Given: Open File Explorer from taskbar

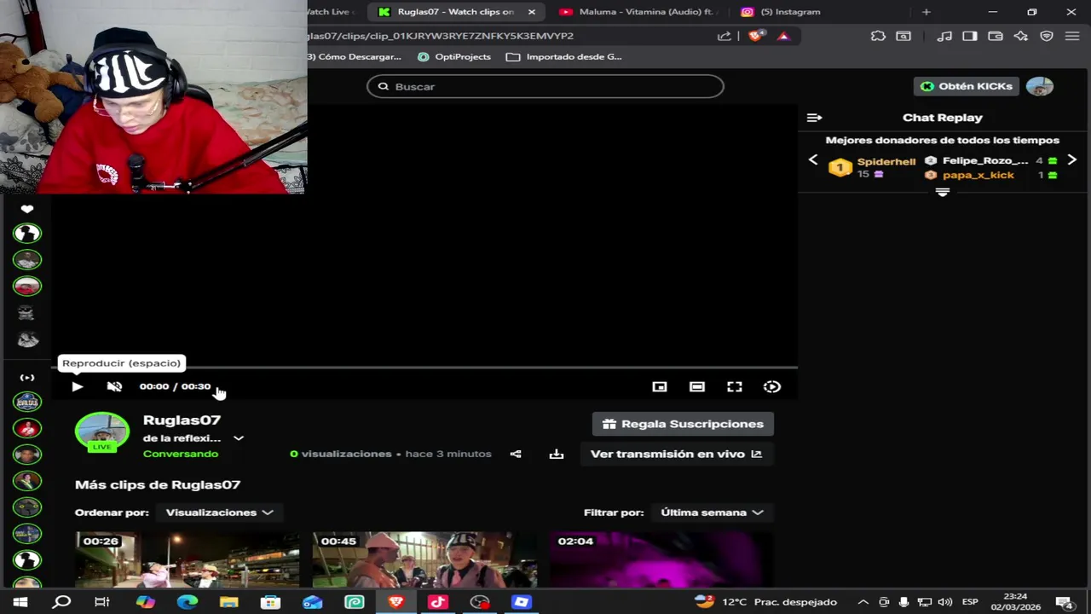Looking at the screenshot, I should click(228, 602).
